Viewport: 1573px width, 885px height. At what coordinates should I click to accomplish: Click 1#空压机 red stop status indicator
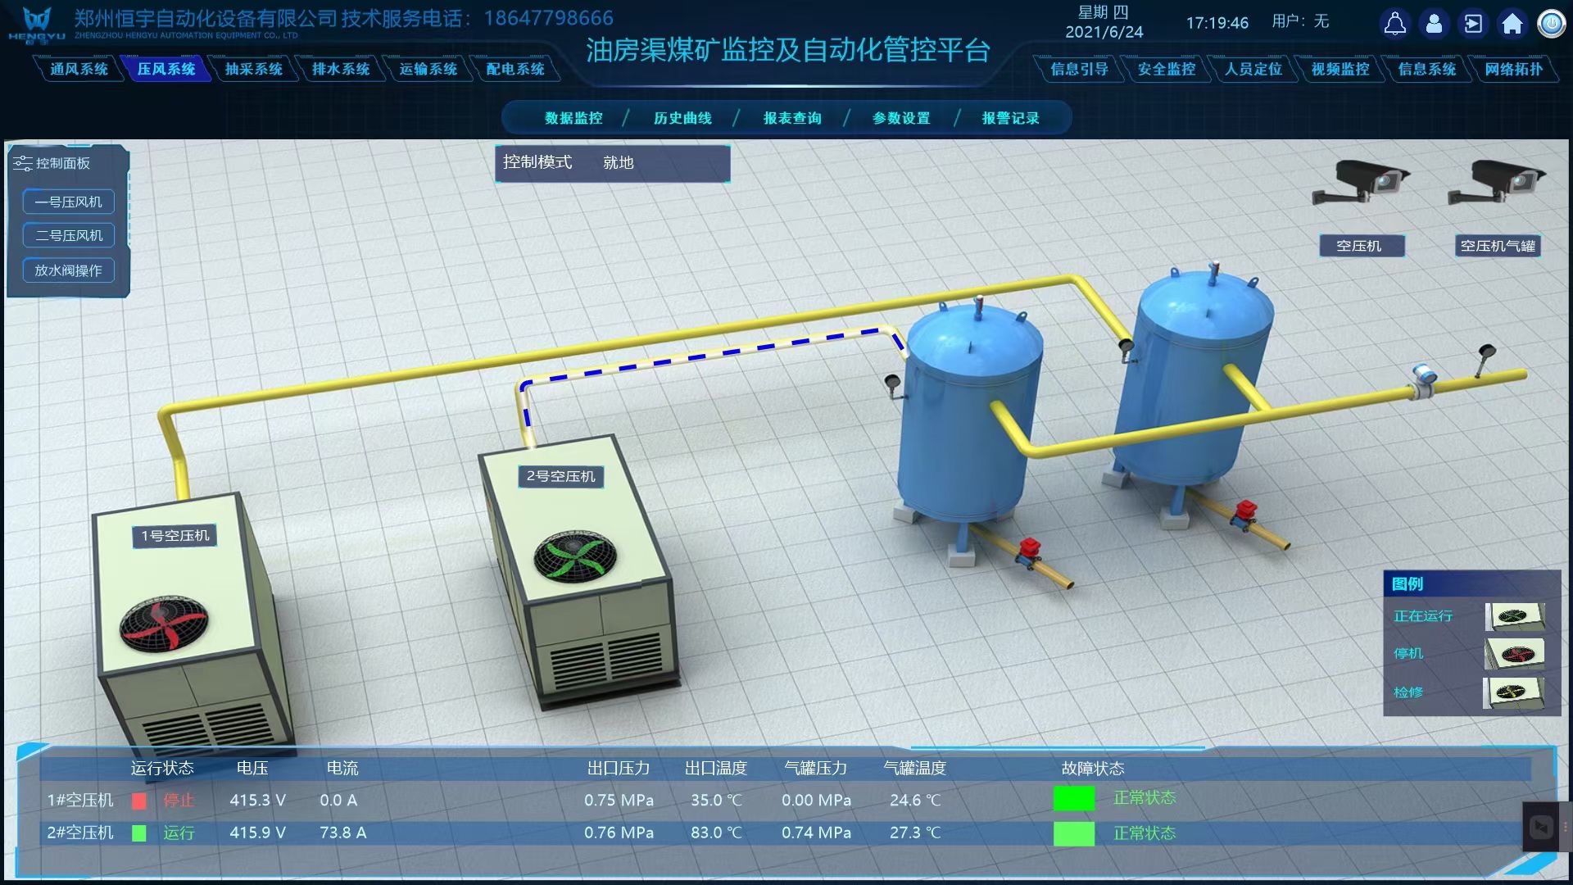click(139, 801)
